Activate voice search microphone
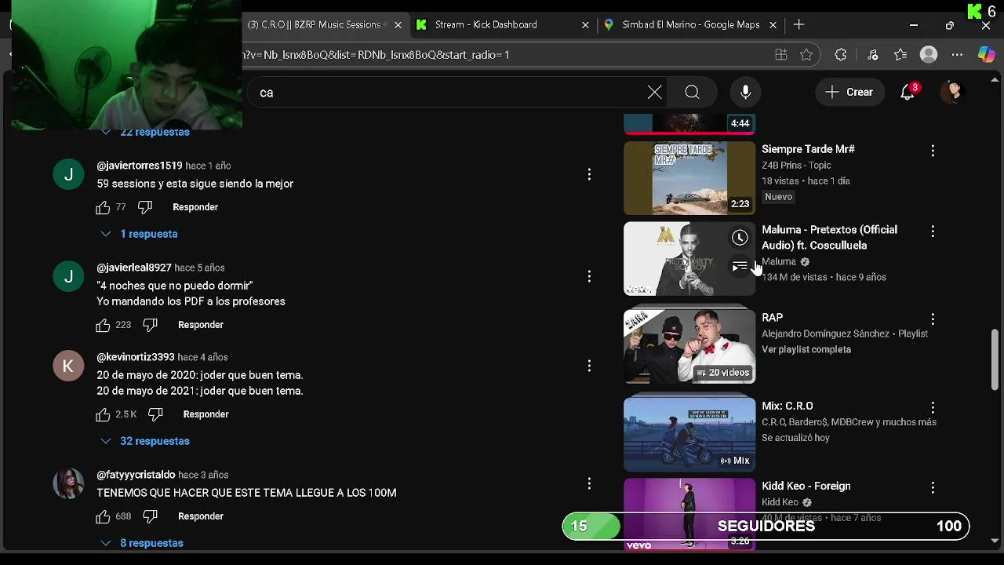Image resolution: width=1004 pixels, height=565 pixels. [x=745, y=93]
